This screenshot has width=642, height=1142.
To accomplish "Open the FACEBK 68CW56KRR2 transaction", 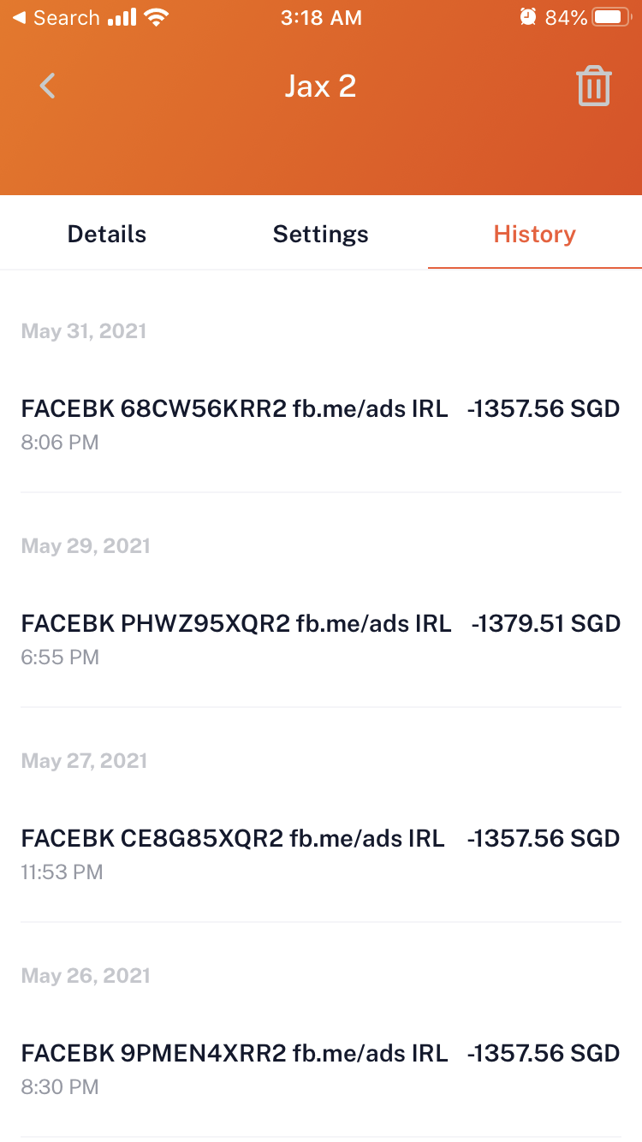I will (235, 409).
